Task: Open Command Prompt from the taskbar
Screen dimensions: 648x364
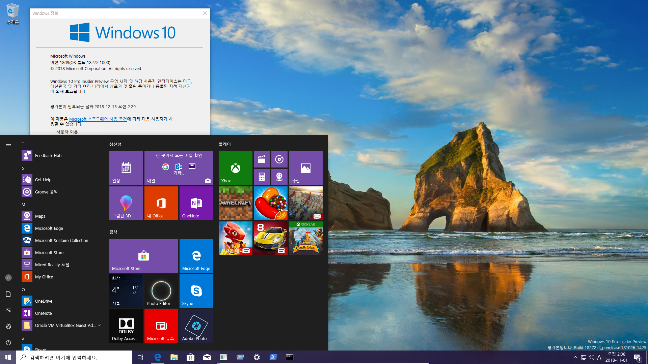Action: (290, 357)
